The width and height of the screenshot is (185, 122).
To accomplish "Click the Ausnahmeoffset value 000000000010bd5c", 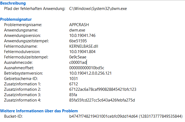I will point(87,68).
